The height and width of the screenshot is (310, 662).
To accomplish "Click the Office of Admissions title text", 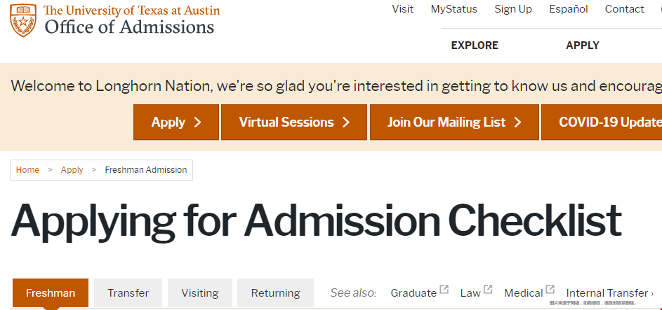I will coord(130,27).
